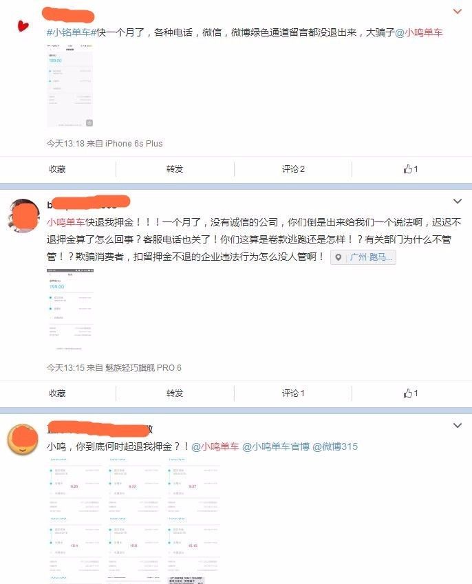
Task: Like the first post with thumbs-up icon
Action: pyautogui.click(x=411, y=169)
